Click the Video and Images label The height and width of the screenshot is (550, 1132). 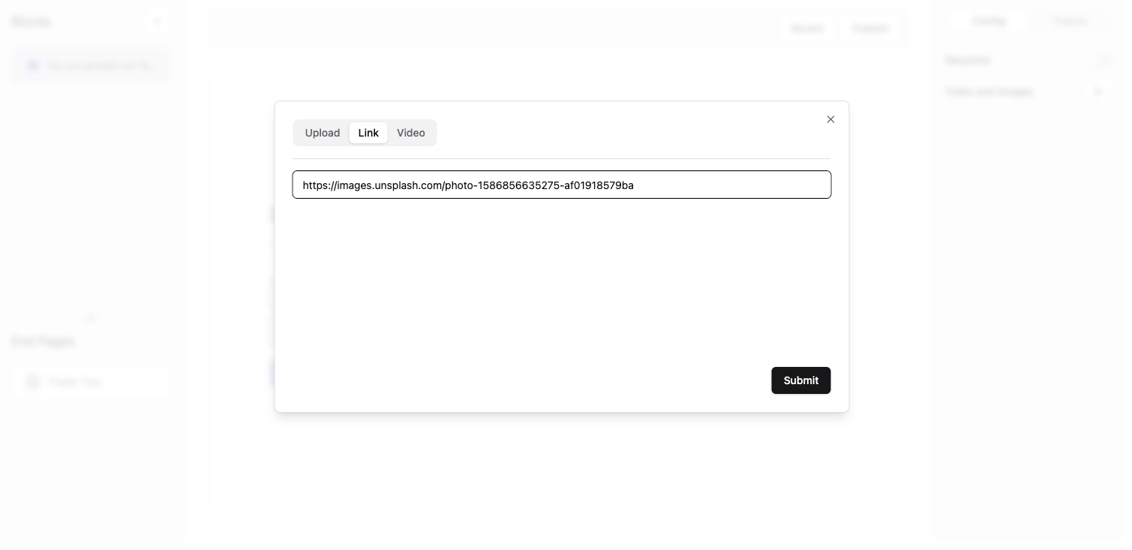tap(989, 92)
